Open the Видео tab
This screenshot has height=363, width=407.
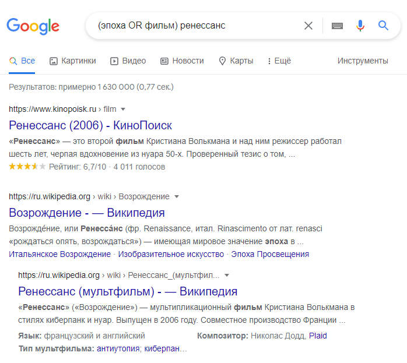click(x=128, y=61)
